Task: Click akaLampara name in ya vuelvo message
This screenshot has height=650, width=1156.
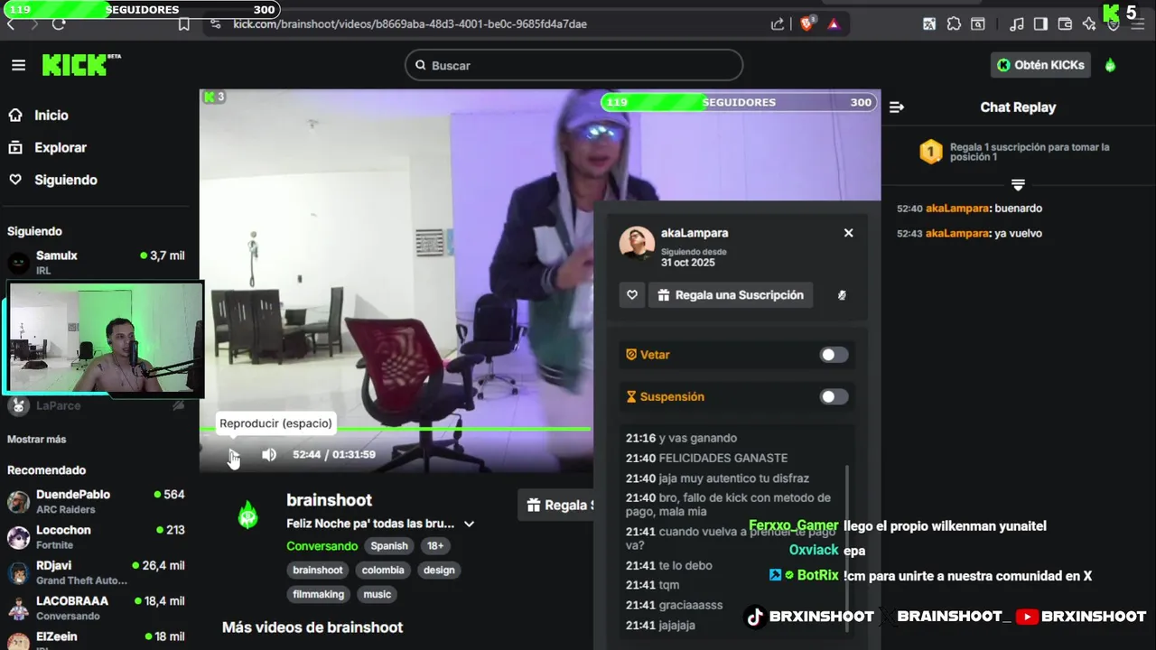Action: 957,234
